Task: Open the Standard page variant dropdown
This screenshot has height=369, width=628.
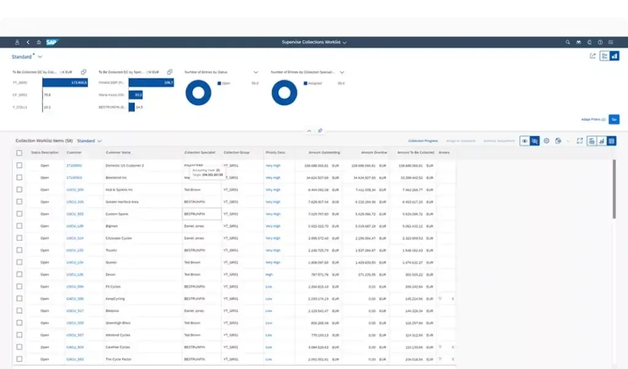Action: 40,57
